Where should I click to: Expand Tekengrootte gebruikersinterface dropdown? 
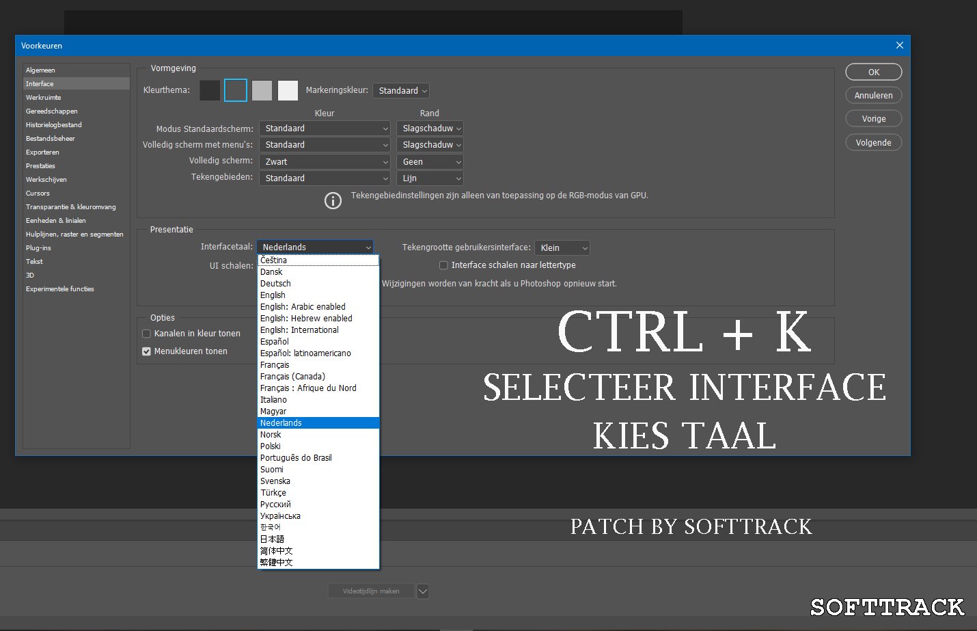click(562, 248)
